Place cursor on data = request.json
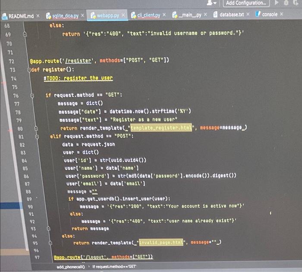 click(88, 144)
